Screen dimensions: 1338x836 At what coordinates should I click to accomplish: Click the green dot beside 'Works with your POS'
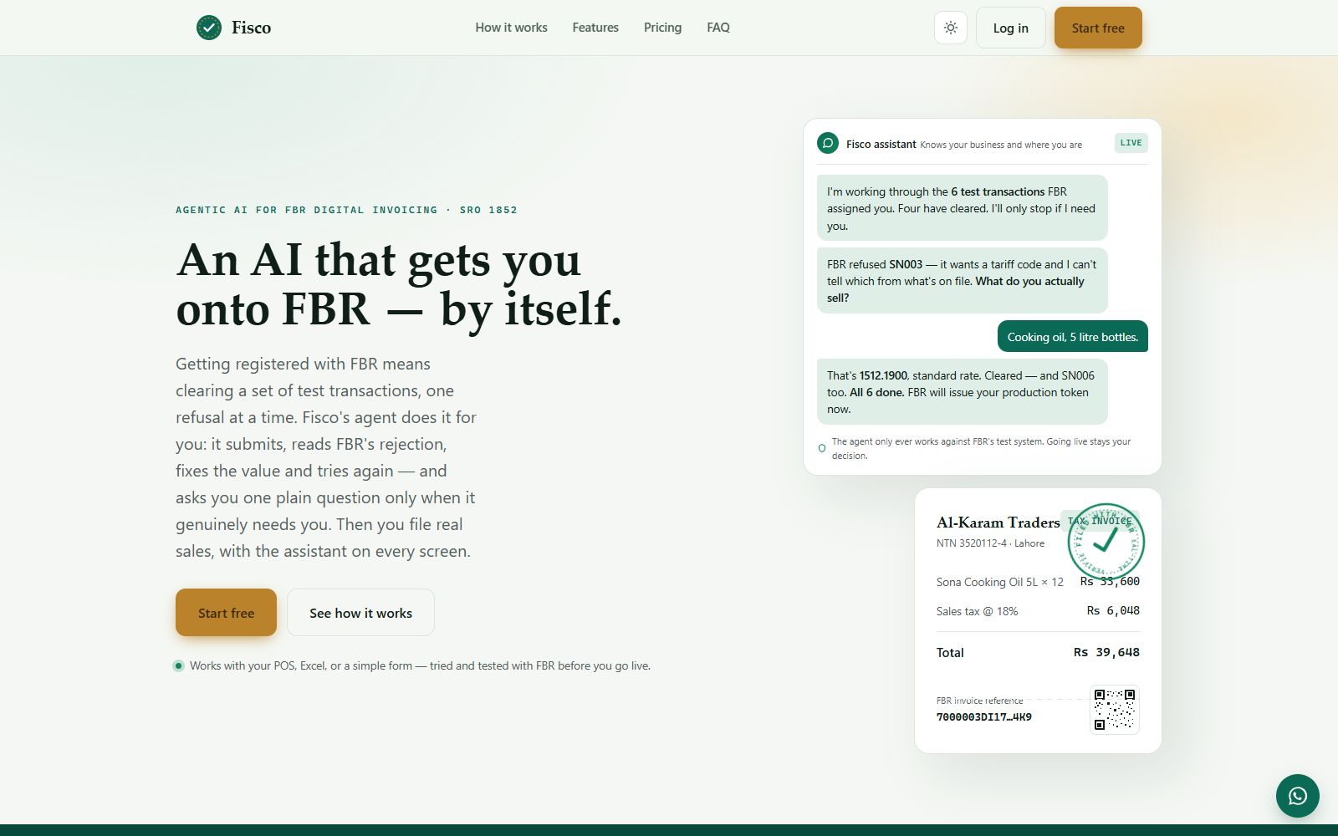(178, 666)
